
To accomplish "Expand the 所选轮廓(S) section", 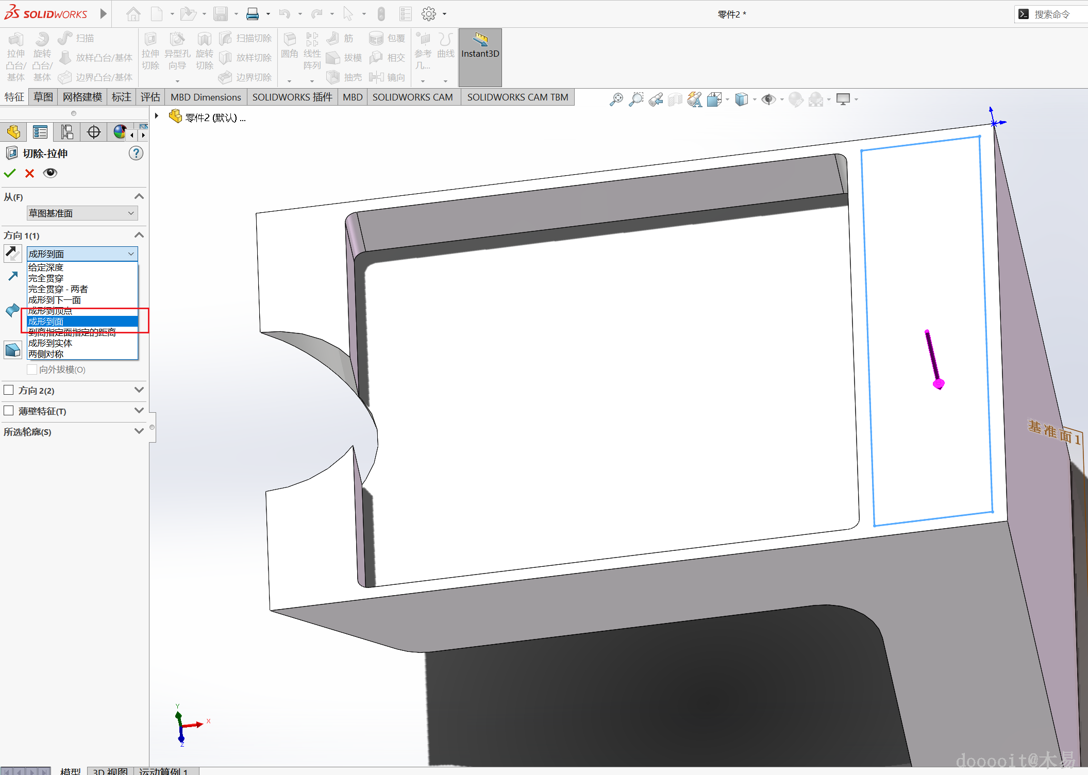I will pos(139,431).
